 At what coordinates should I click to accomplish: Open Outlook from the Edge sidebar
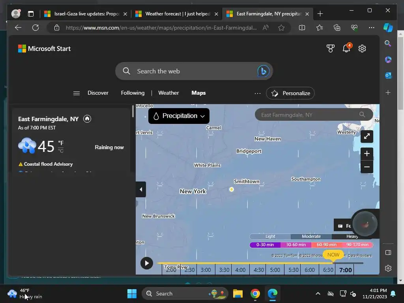point(388,75)
